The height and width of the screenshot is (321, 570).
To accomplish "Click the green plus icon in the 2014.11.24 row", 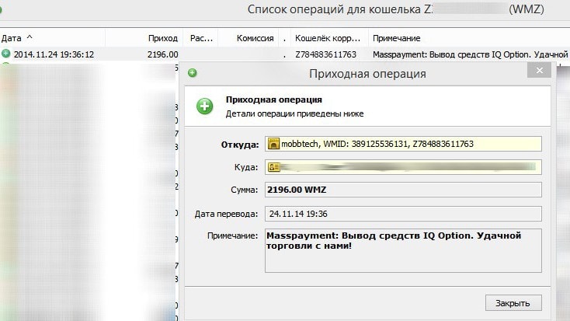I will (5, 54).
